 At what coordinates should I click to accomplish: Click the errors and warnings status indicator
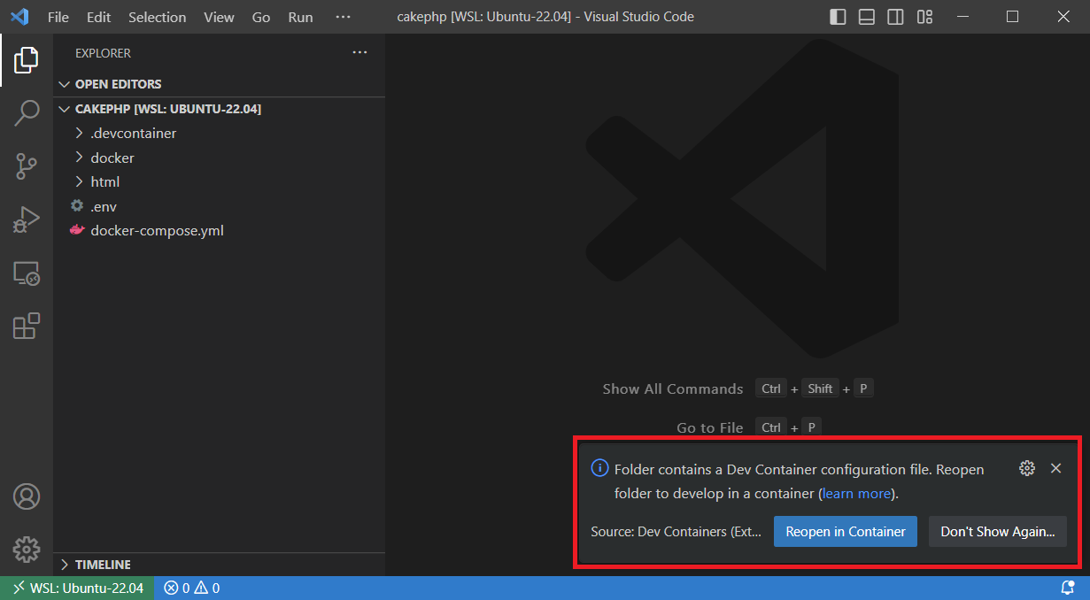tap(191, 587)
